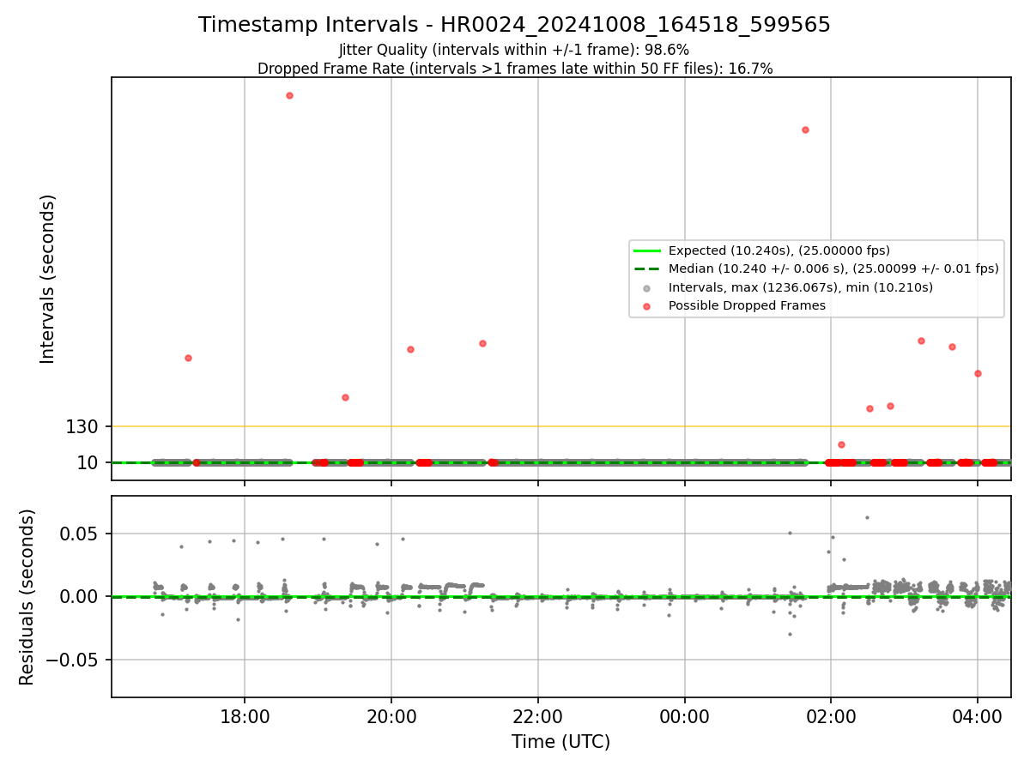
Task: Click the second-highest red dot, before 02:00
Action: [805, 130]
